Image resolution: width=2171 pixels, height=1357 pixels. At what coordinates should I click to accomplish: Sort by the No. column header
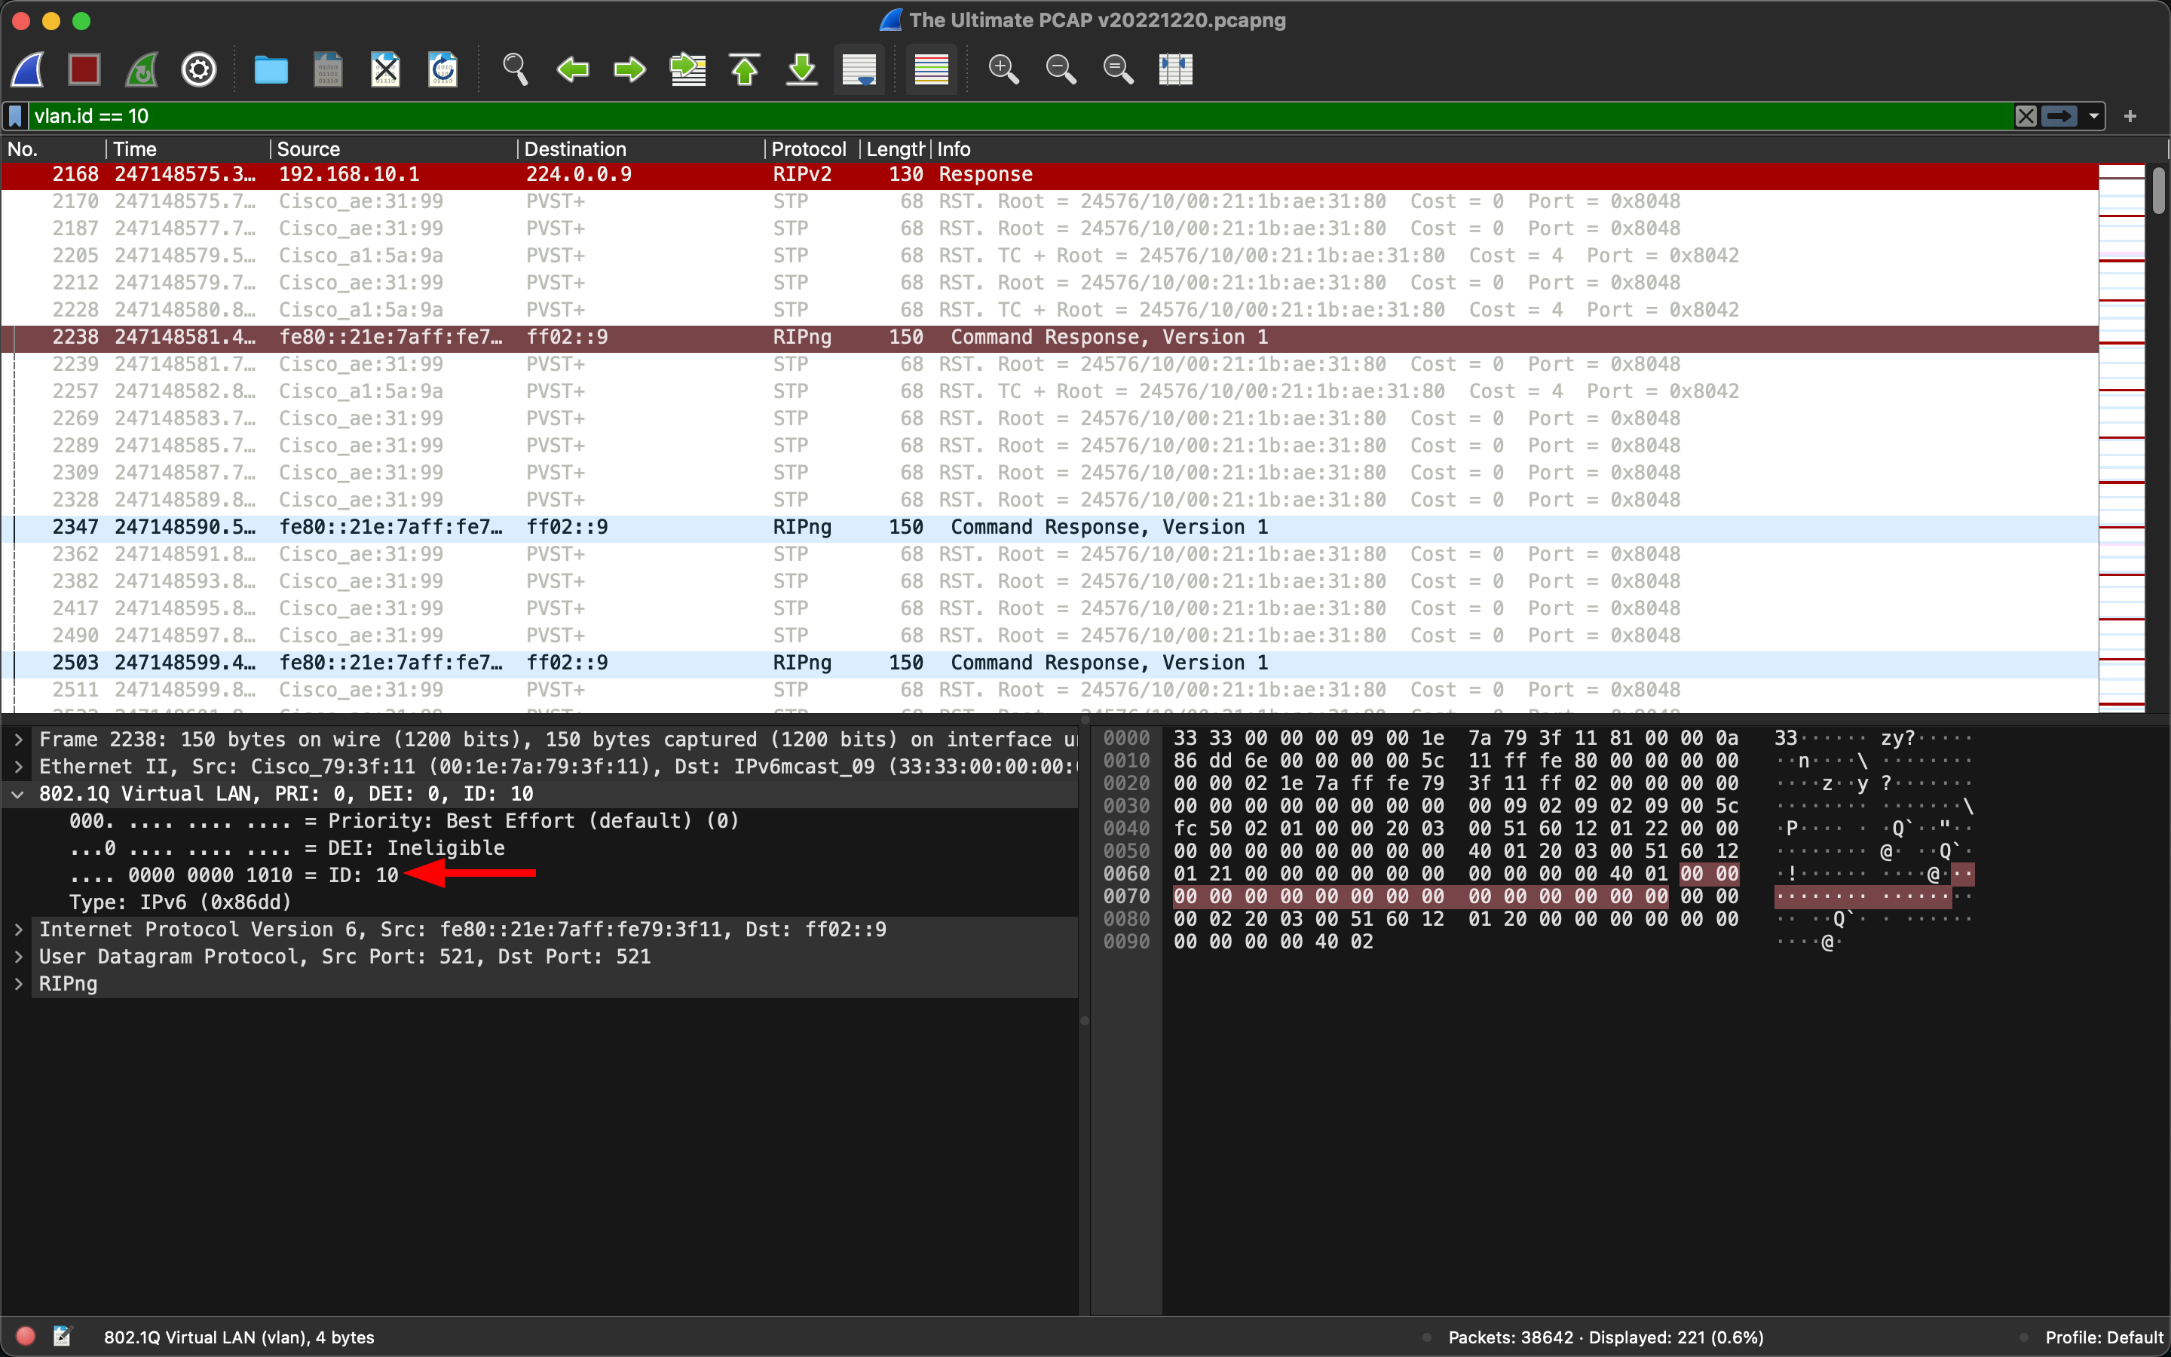(52, 149)
